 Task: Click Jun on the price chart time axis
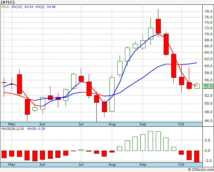[x=42, y=124]
